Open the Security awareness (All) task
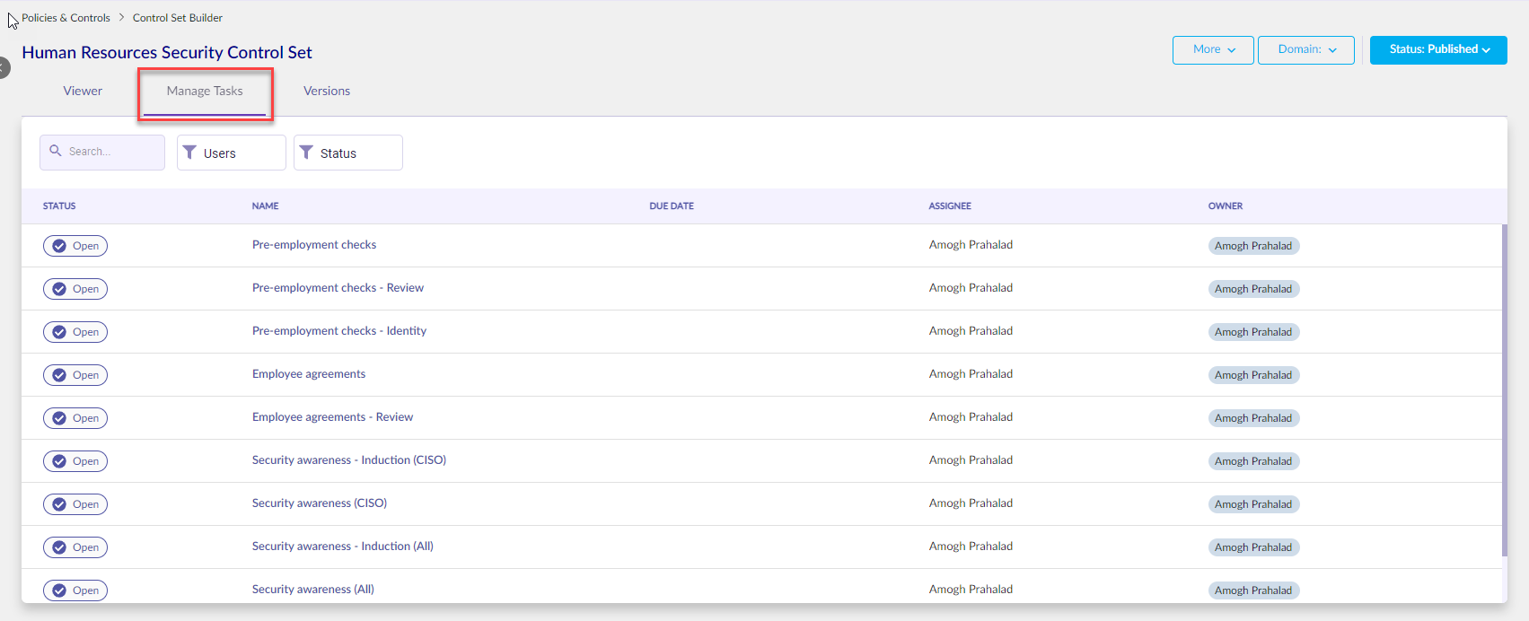 coord(313,590)
